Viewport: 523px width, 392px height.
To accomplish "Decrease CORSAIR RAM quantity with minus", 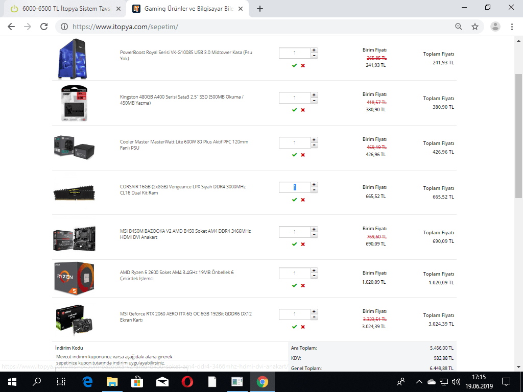I will [x=314, y=190].
